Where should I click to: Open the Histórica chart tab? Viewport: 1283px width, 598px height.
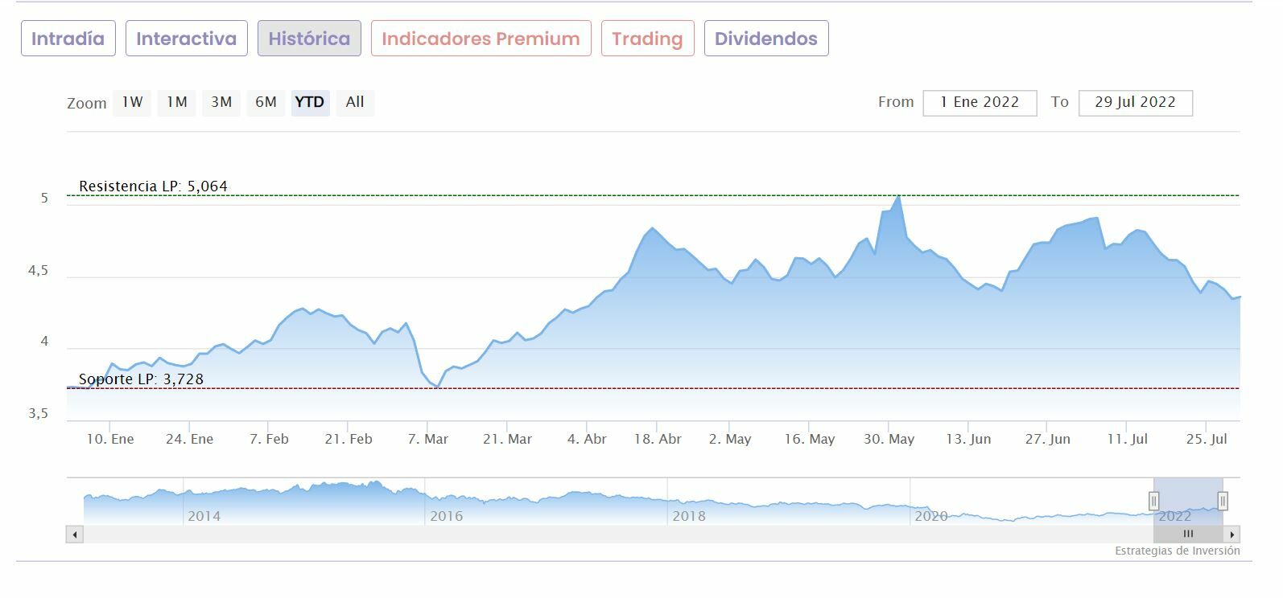point(309,39)
